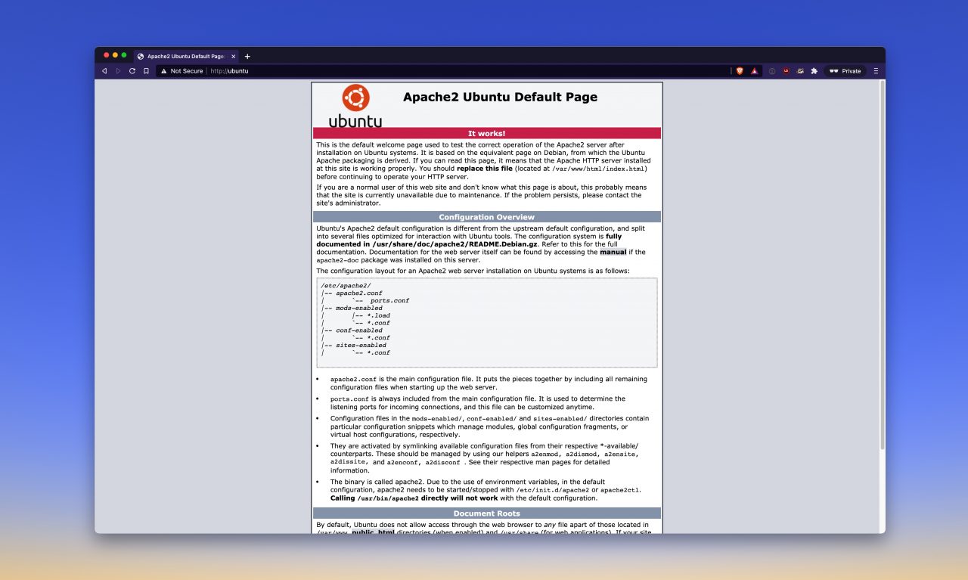Viewport: 968px width, 580px height.
Task: Open the Extensions puzzle-piece menu
Action: coord(814,71)
